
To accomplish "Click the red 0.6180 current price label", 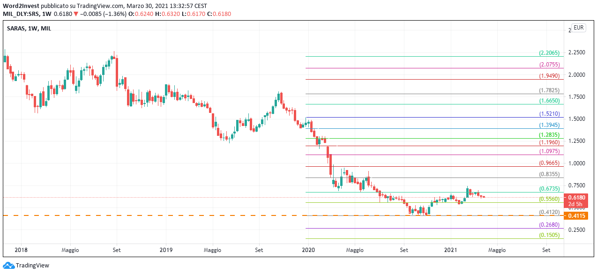I will pos(575,198).
